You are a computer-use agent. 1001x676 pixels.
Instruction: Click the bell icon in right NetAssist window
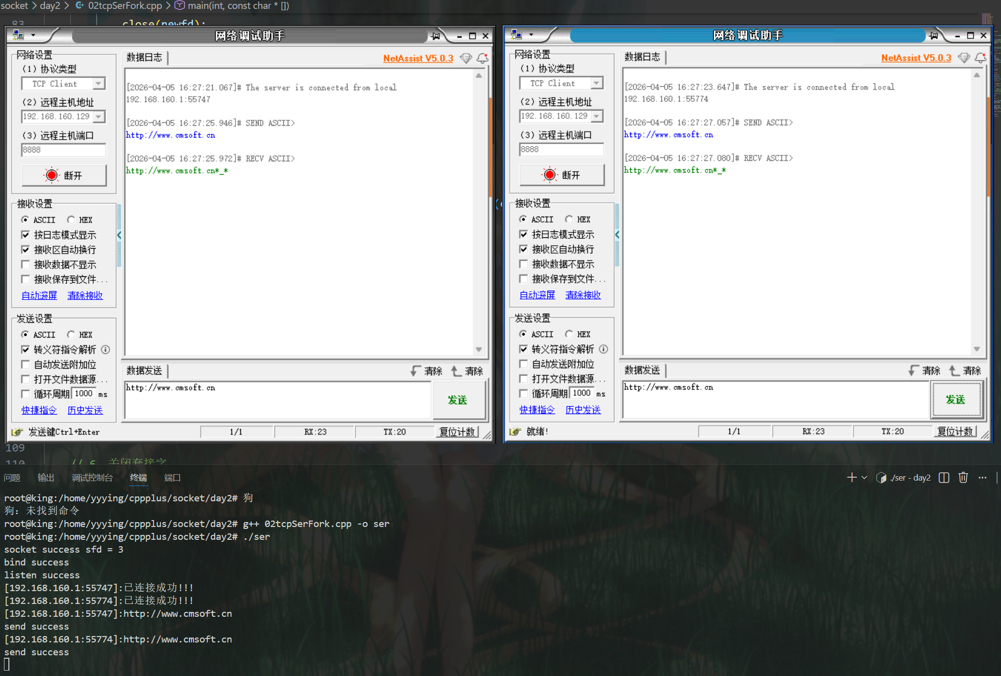click(x=980, y=58)
